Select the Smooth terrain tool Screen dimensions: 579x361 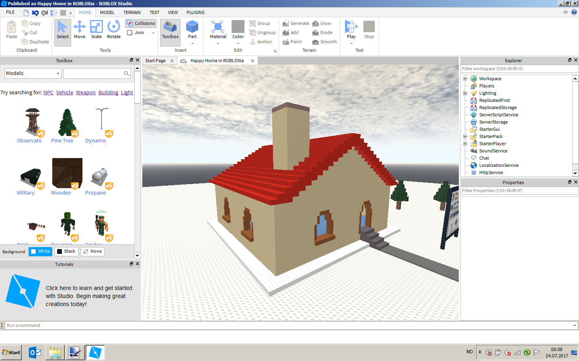coord(324,42)
